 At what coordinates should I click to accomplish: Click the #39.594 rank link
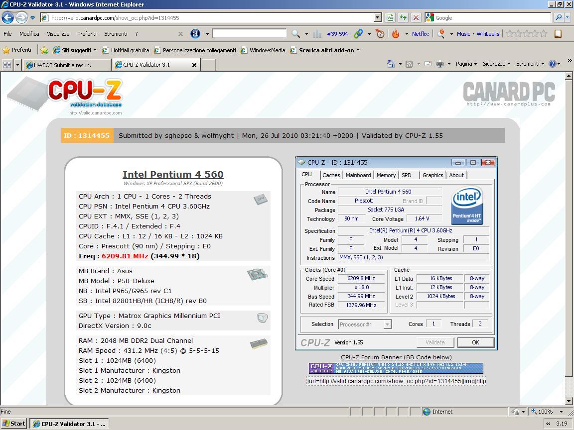(337, 34)
